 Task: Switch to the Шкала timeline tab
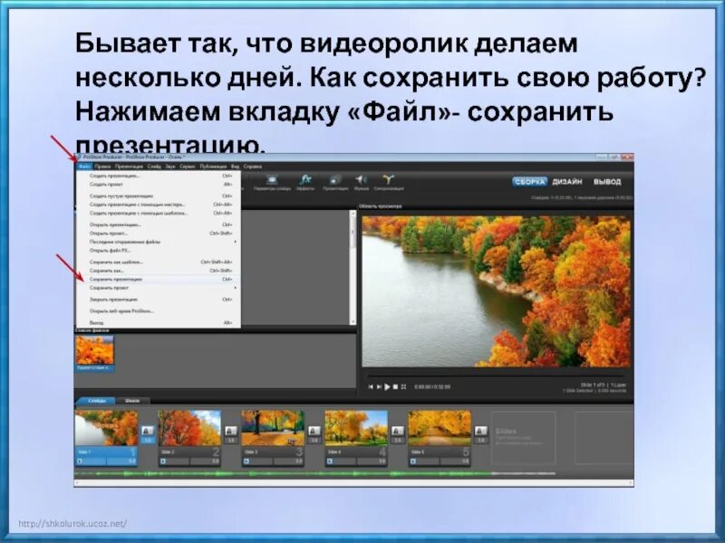[x=131, y=400]
